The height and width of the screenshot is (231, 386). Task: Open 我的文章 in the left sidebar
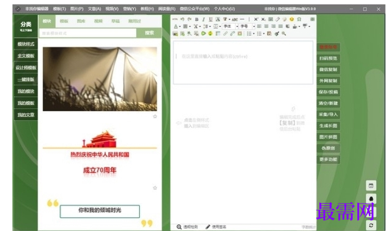(26, 115)
